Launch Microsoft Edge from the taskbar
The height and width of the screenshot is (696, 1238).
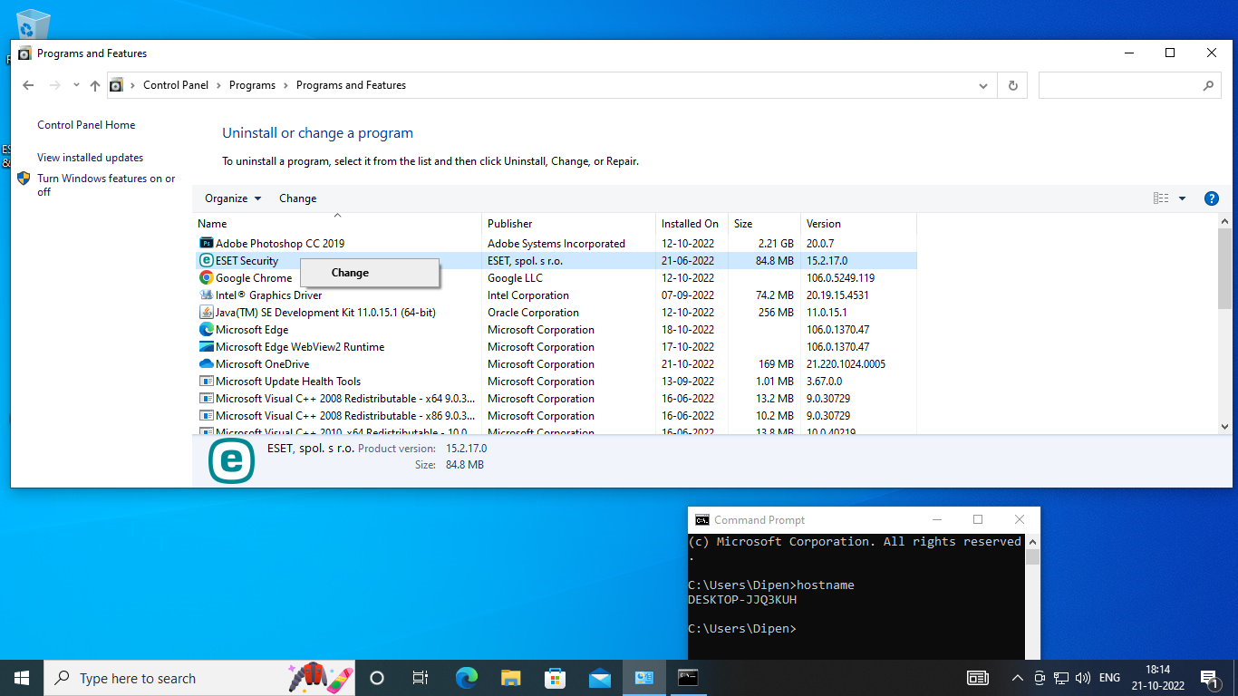[x=467, y=678]
